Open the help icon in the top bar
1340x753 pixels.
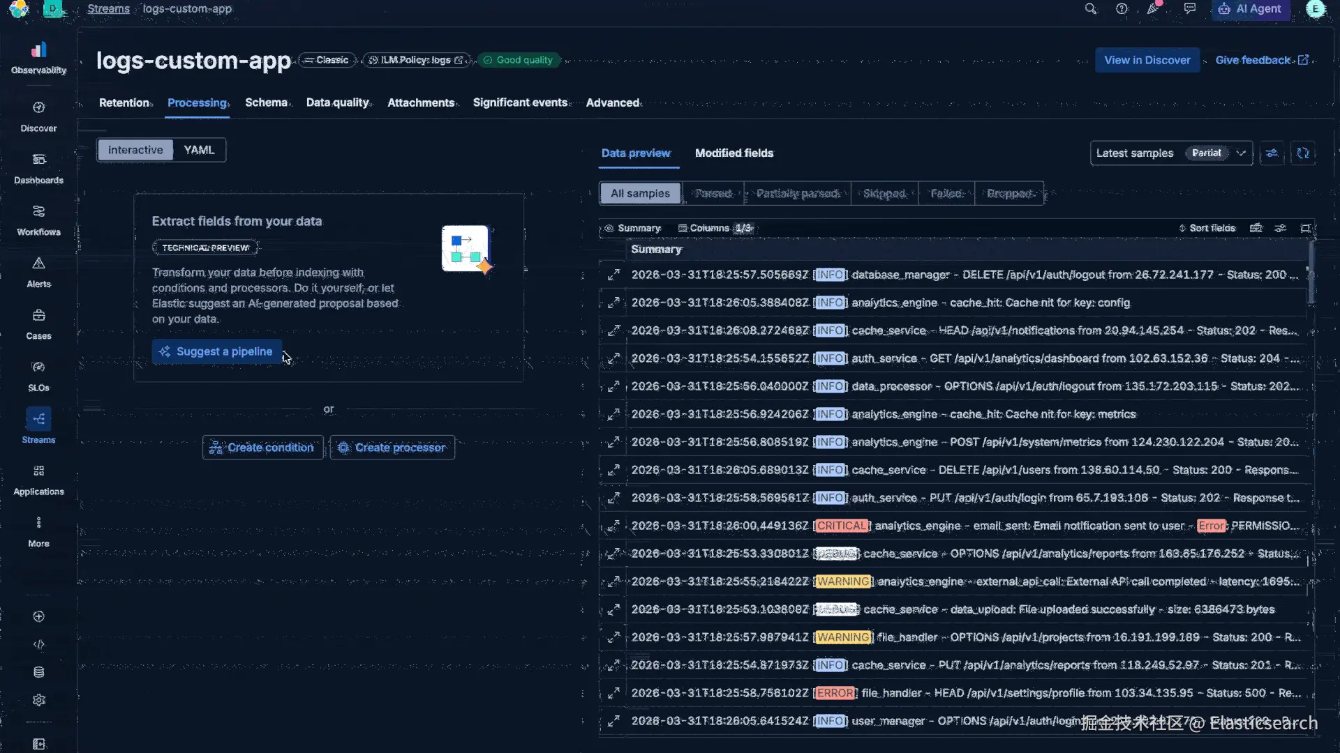tap(1122, 9)
